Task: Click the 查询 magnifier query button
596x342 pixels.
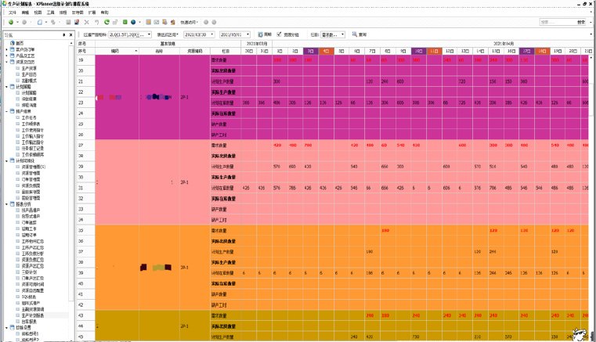Action: [359, 34]
